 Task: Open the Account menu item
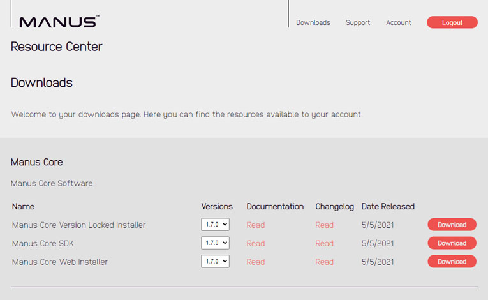[398, 22]
